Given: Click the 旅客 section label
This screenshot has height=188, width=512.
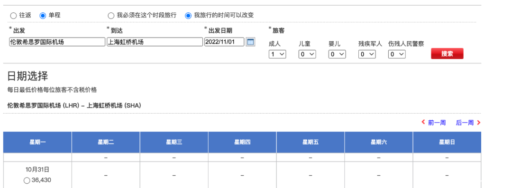Looking at the screenshot, I should (279, 31).
